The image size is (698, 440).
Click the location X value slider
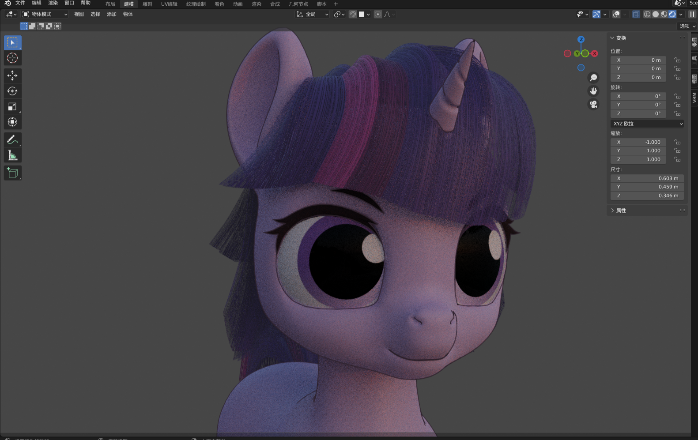click(638, 60)
